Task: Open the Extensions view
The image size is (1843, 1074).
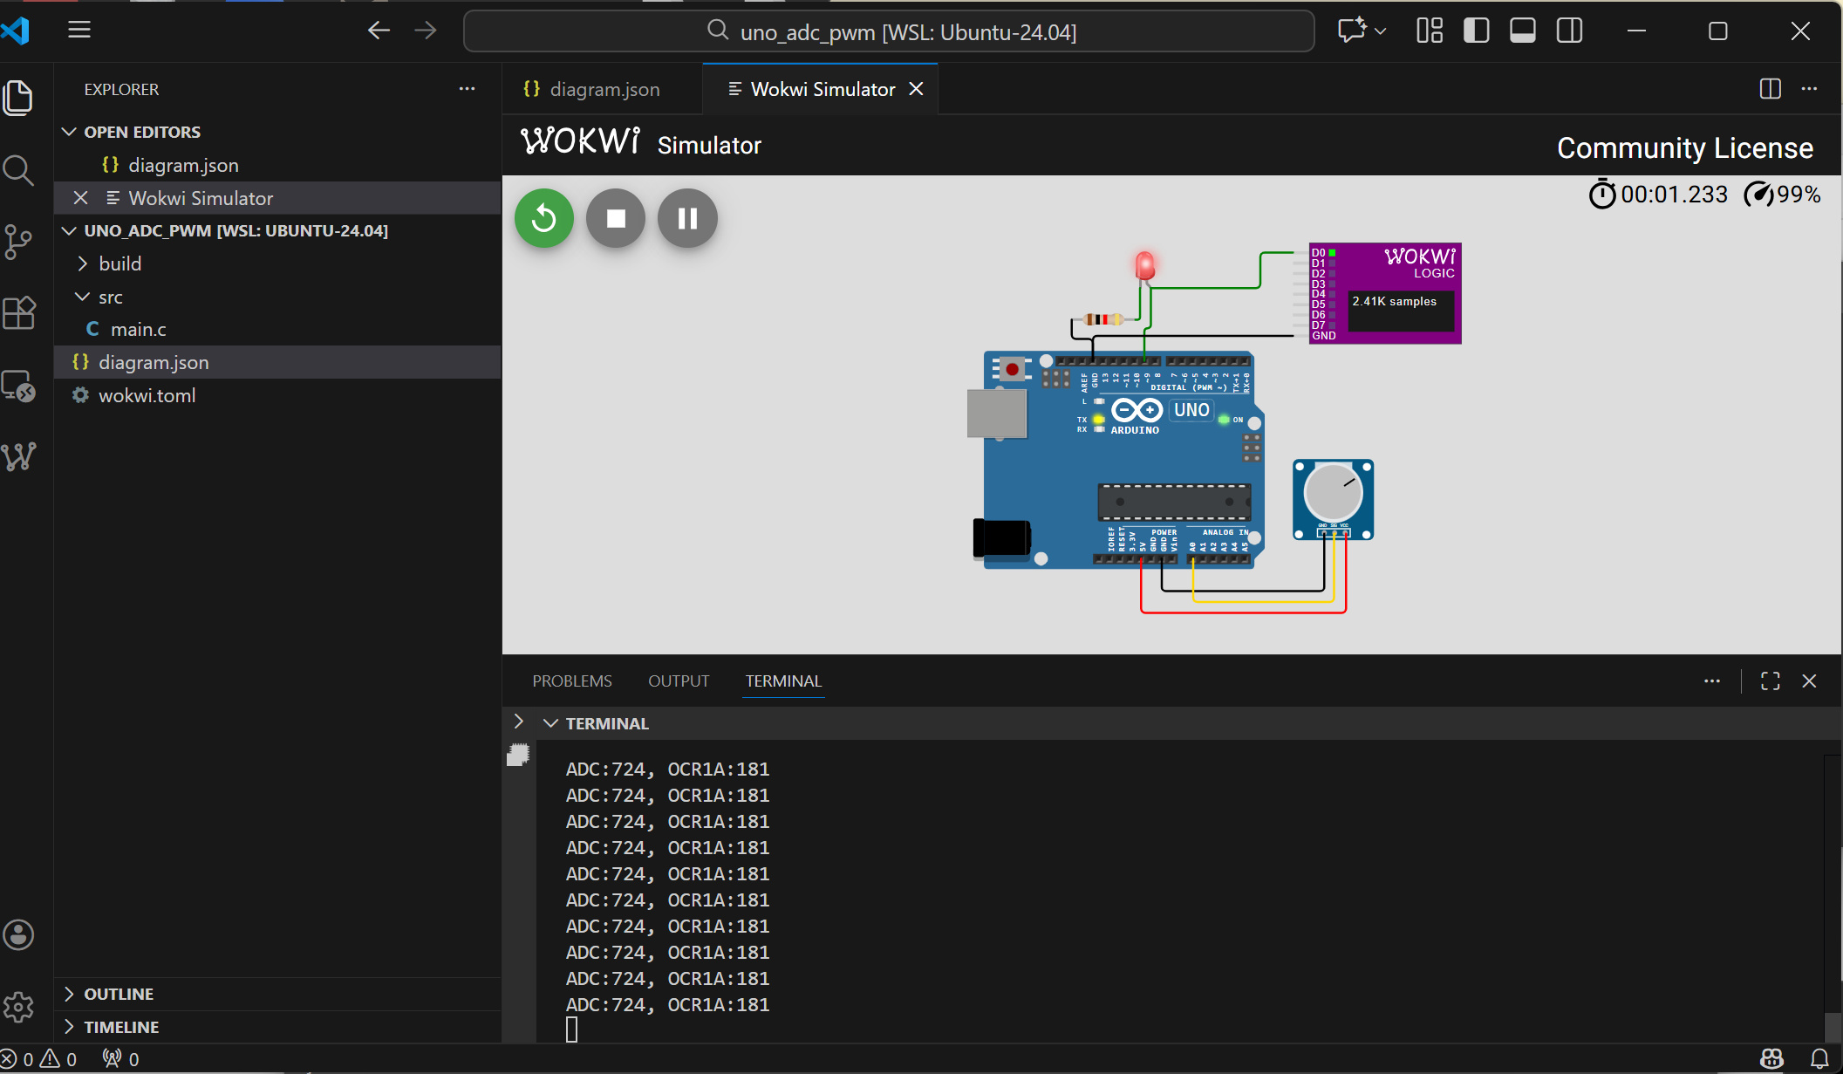Action: pos(19,312)
